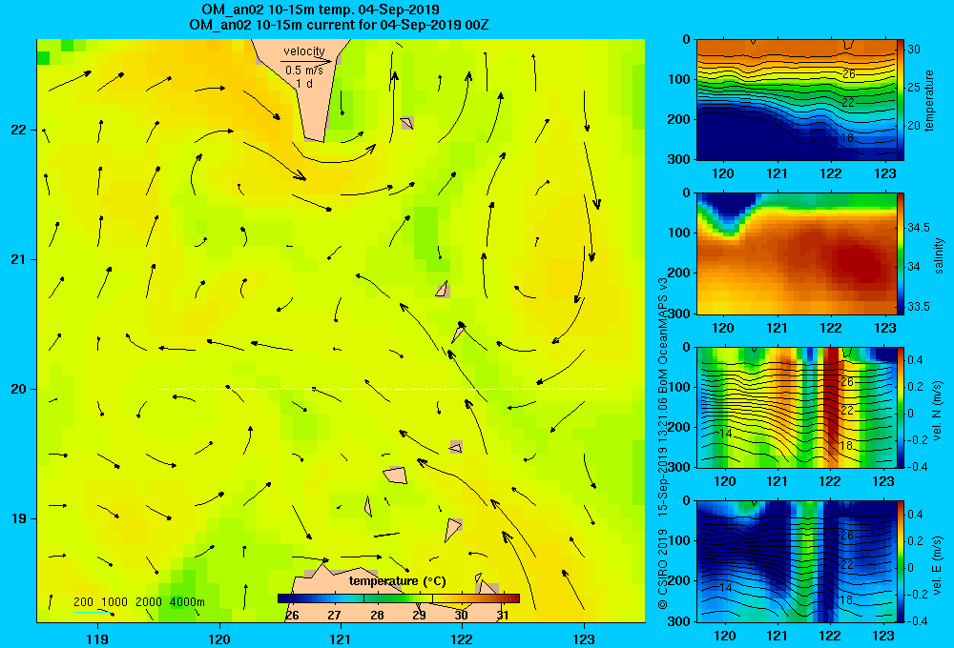954x648 pixels.
Task: Click the 'velocity' legend label
Action: point(303,51)
